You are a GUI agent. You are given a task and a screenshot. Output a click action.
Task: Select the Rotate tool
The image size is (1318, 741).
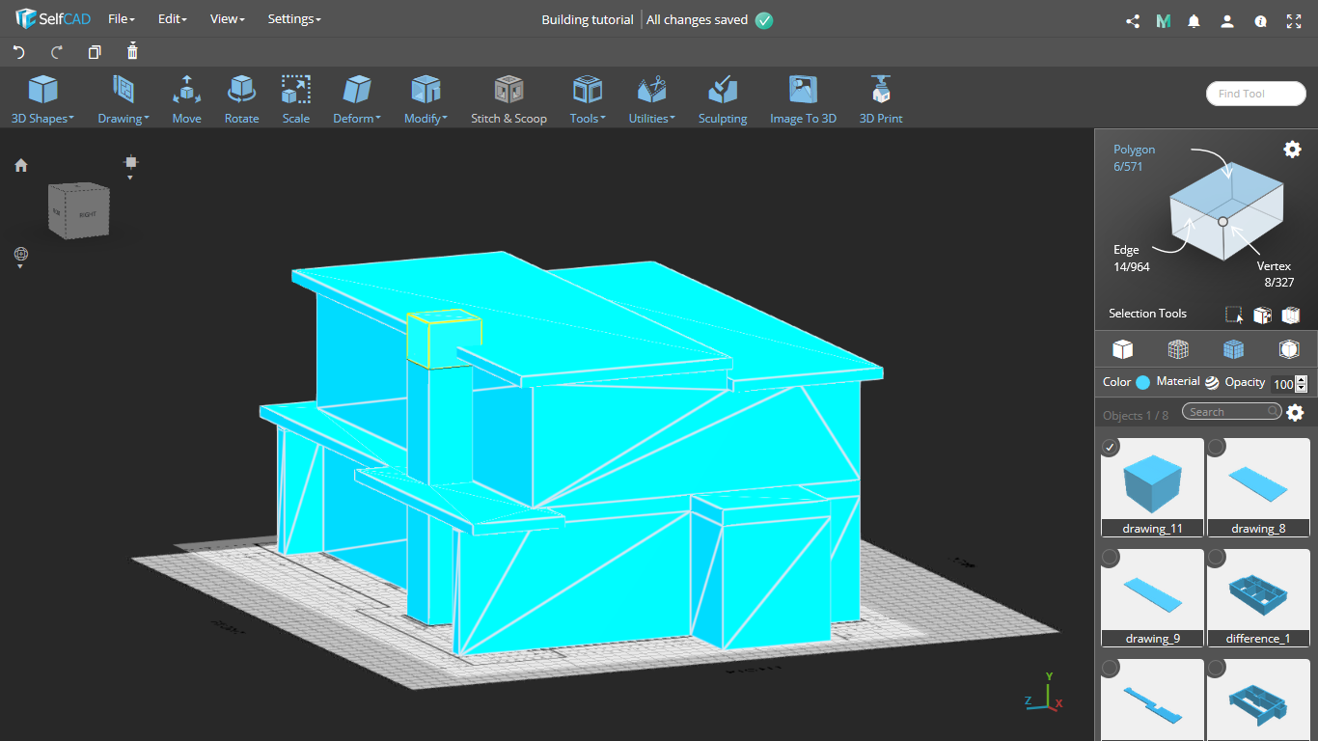(x=241, y=100)
